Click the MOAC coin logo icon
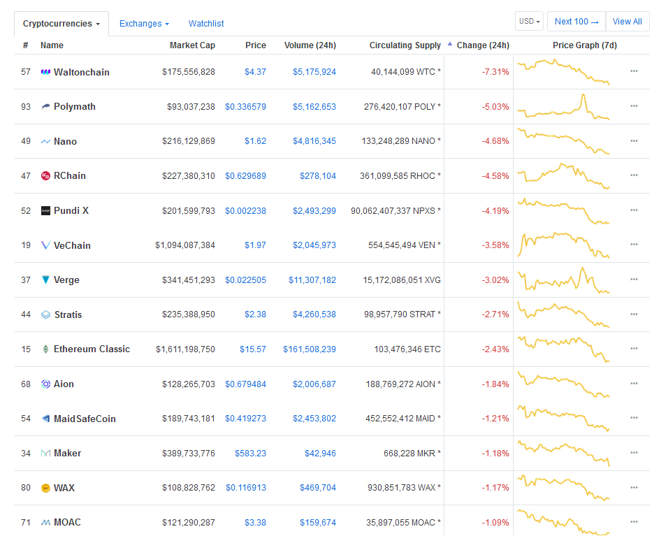This screenshot has height=536, width=661. point(45,523)
